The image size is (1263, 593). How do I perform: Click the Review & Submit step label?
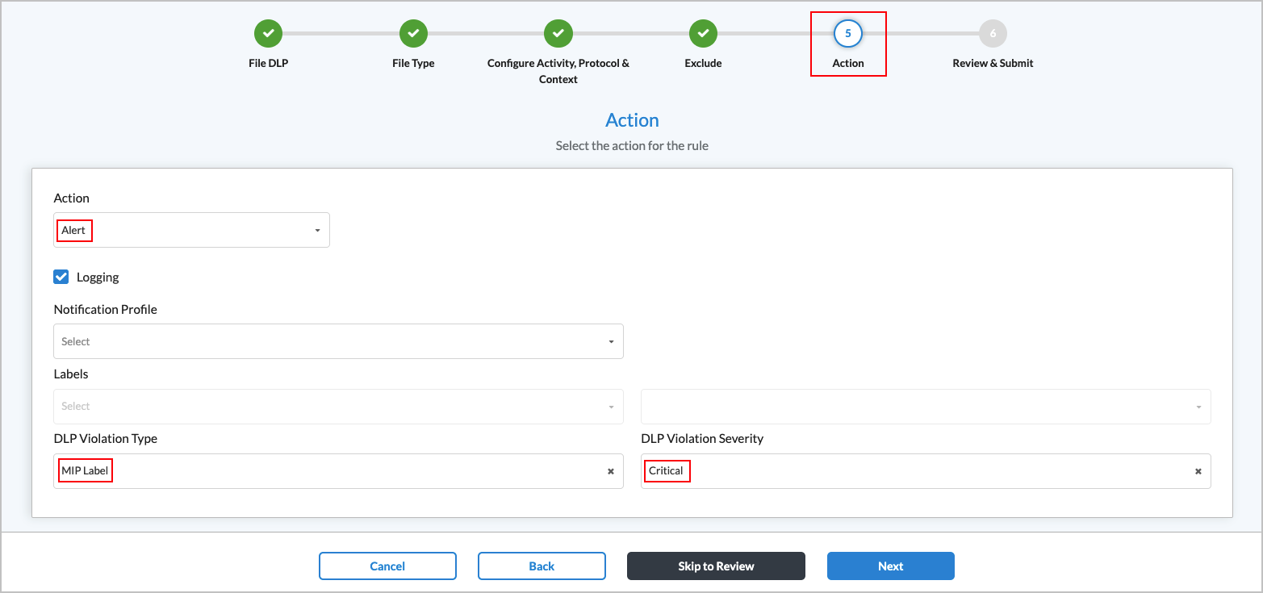click(993, 63)
